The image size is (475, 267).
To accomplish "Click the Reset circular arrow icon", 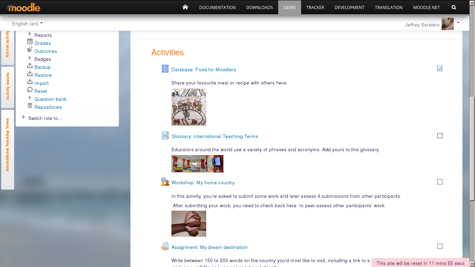I will coord(30,90).
